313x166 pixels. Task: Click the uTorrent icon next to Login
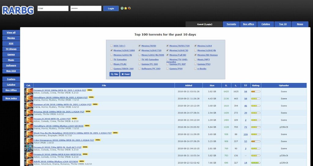pos(122,8)
